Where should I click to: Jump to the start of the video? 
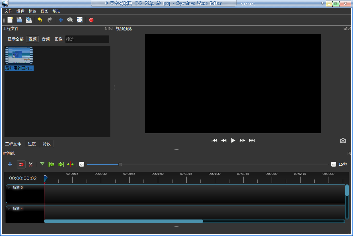coord(214,140)
